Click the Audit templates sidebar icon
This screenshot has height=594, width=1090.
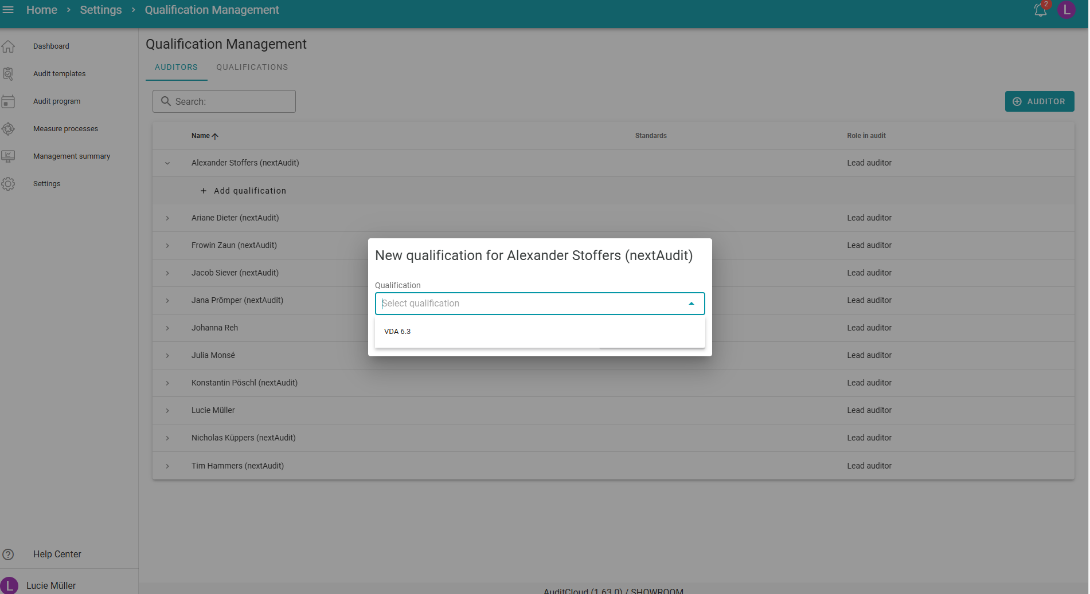pos(8,74)
